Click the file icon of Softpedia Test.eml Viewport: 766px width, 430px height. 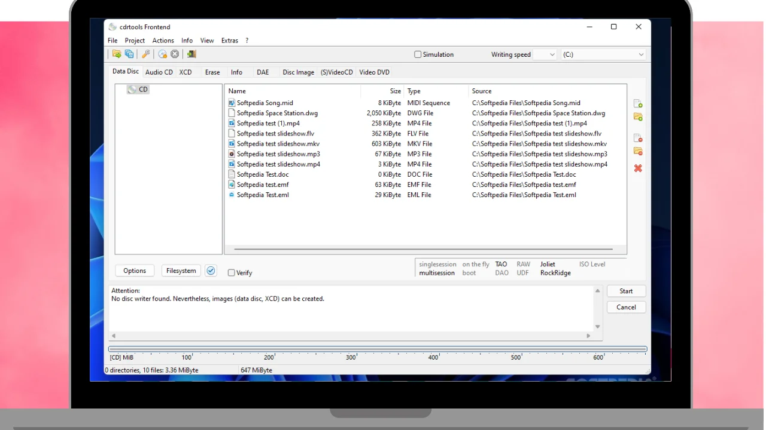point(232,195)
